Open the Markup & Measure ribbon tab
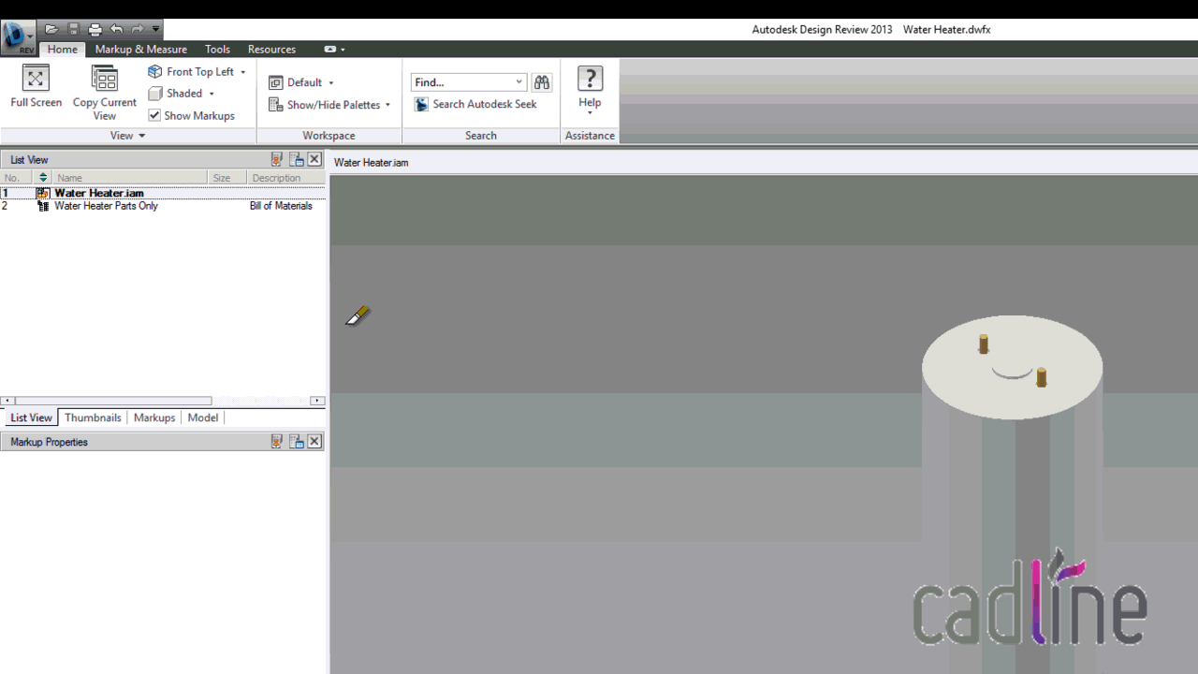The height and width of the screenshot is (674, 1198). (140, 49)
